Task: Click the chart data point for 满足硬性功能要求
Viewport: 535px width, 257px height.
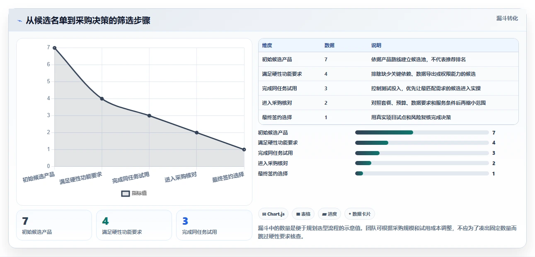Action: (102, 98)
